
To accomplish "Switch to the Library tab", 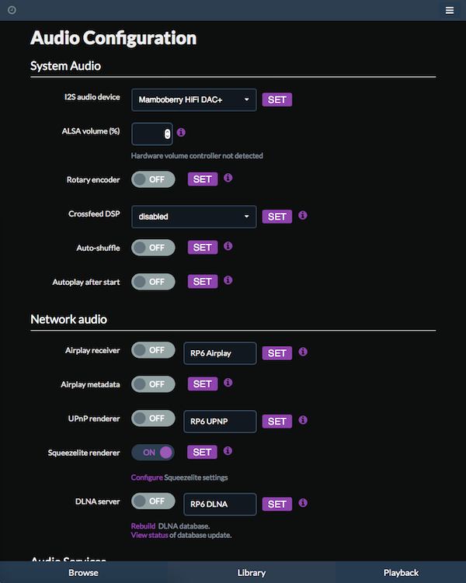I will pos(252,573).
